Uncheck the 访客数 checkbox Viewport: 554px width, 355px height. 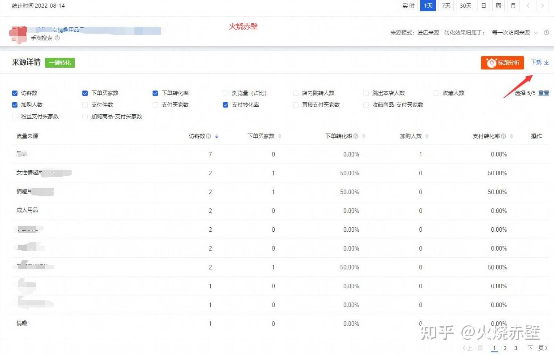pyautogui.click(x=15, y=93)
